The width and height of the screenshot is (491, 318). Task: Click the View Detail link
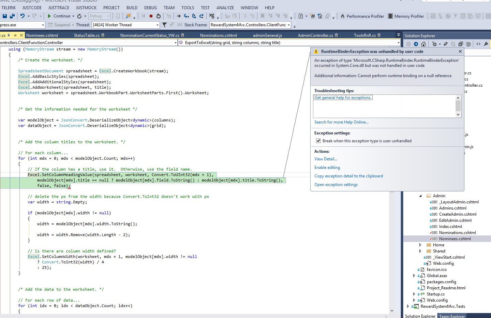(326, 159)
